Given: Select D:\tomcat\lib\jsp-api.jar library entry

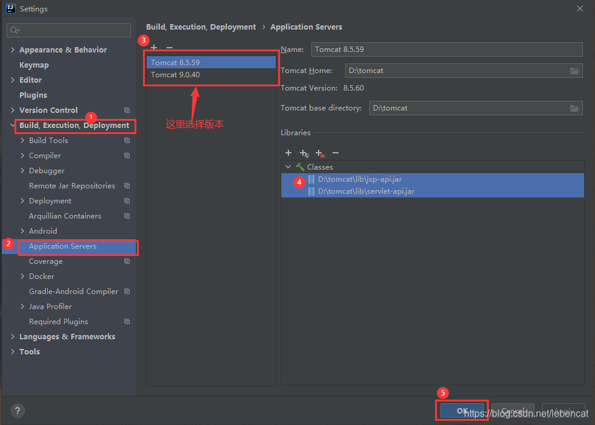Looking at the screenshot, I should tap(433, 179).
